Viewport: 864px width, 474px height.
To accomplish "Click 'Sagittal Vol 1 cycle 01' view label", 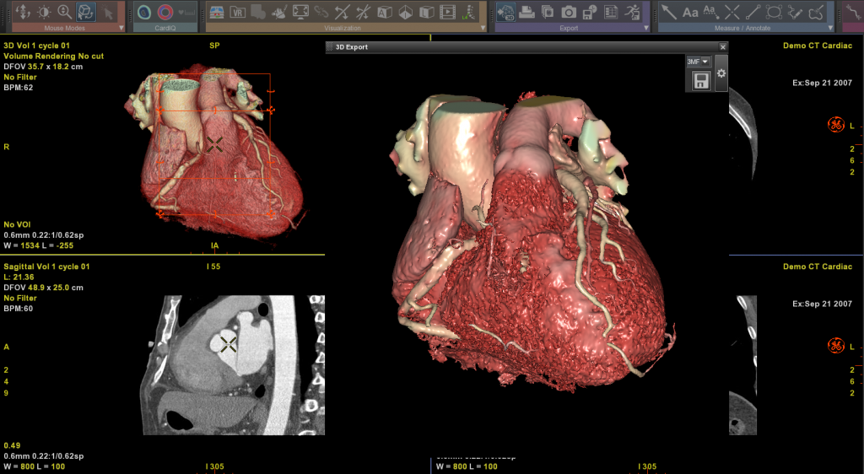I will [47, 267].
